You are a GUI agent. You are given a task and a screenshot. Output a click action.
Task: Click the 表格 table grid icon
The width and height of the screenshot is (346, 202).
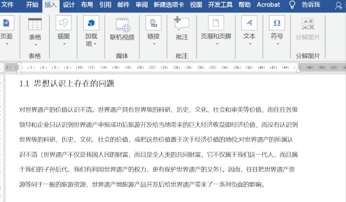(35, 24)
